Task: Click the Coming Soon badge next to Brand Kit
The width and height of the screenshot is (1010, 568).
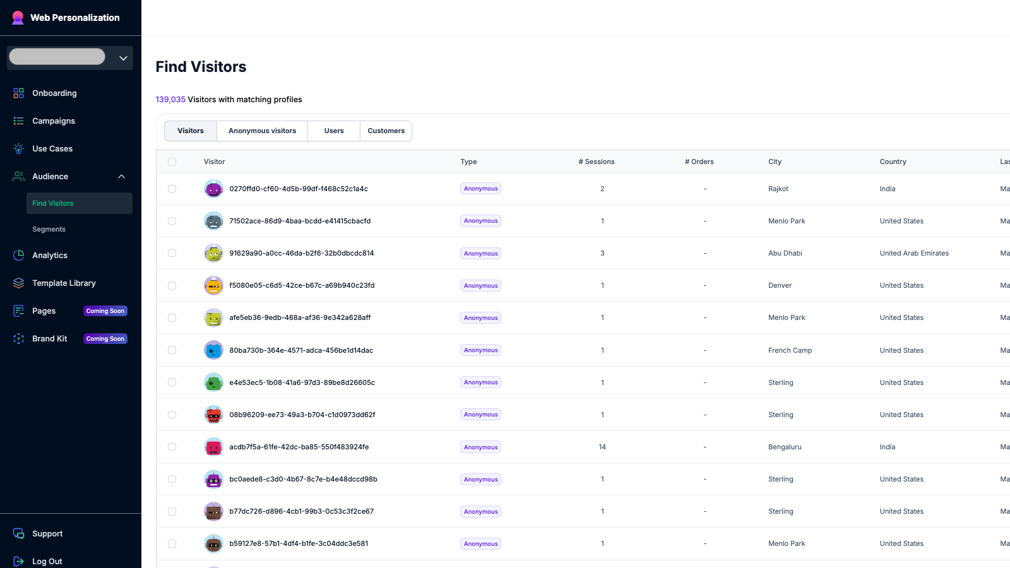Action: tap(105, 339)
